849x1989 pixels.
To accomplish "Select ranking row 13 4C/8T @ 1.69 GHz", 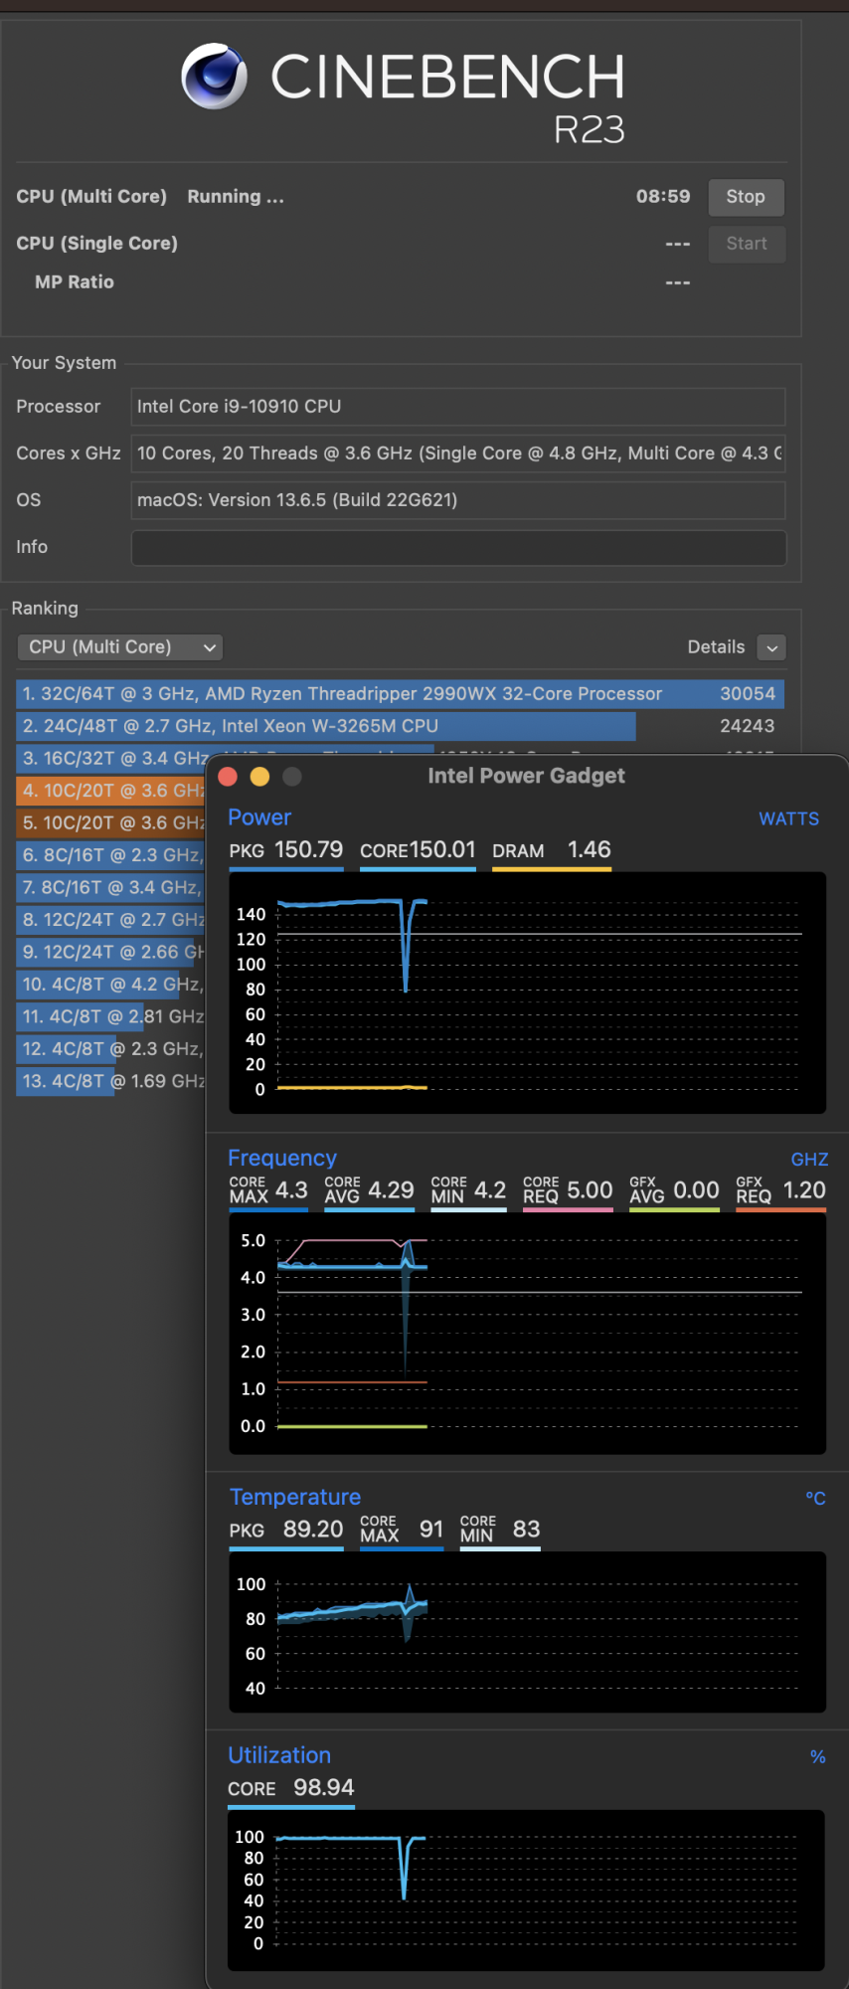I will [110, 1081].
